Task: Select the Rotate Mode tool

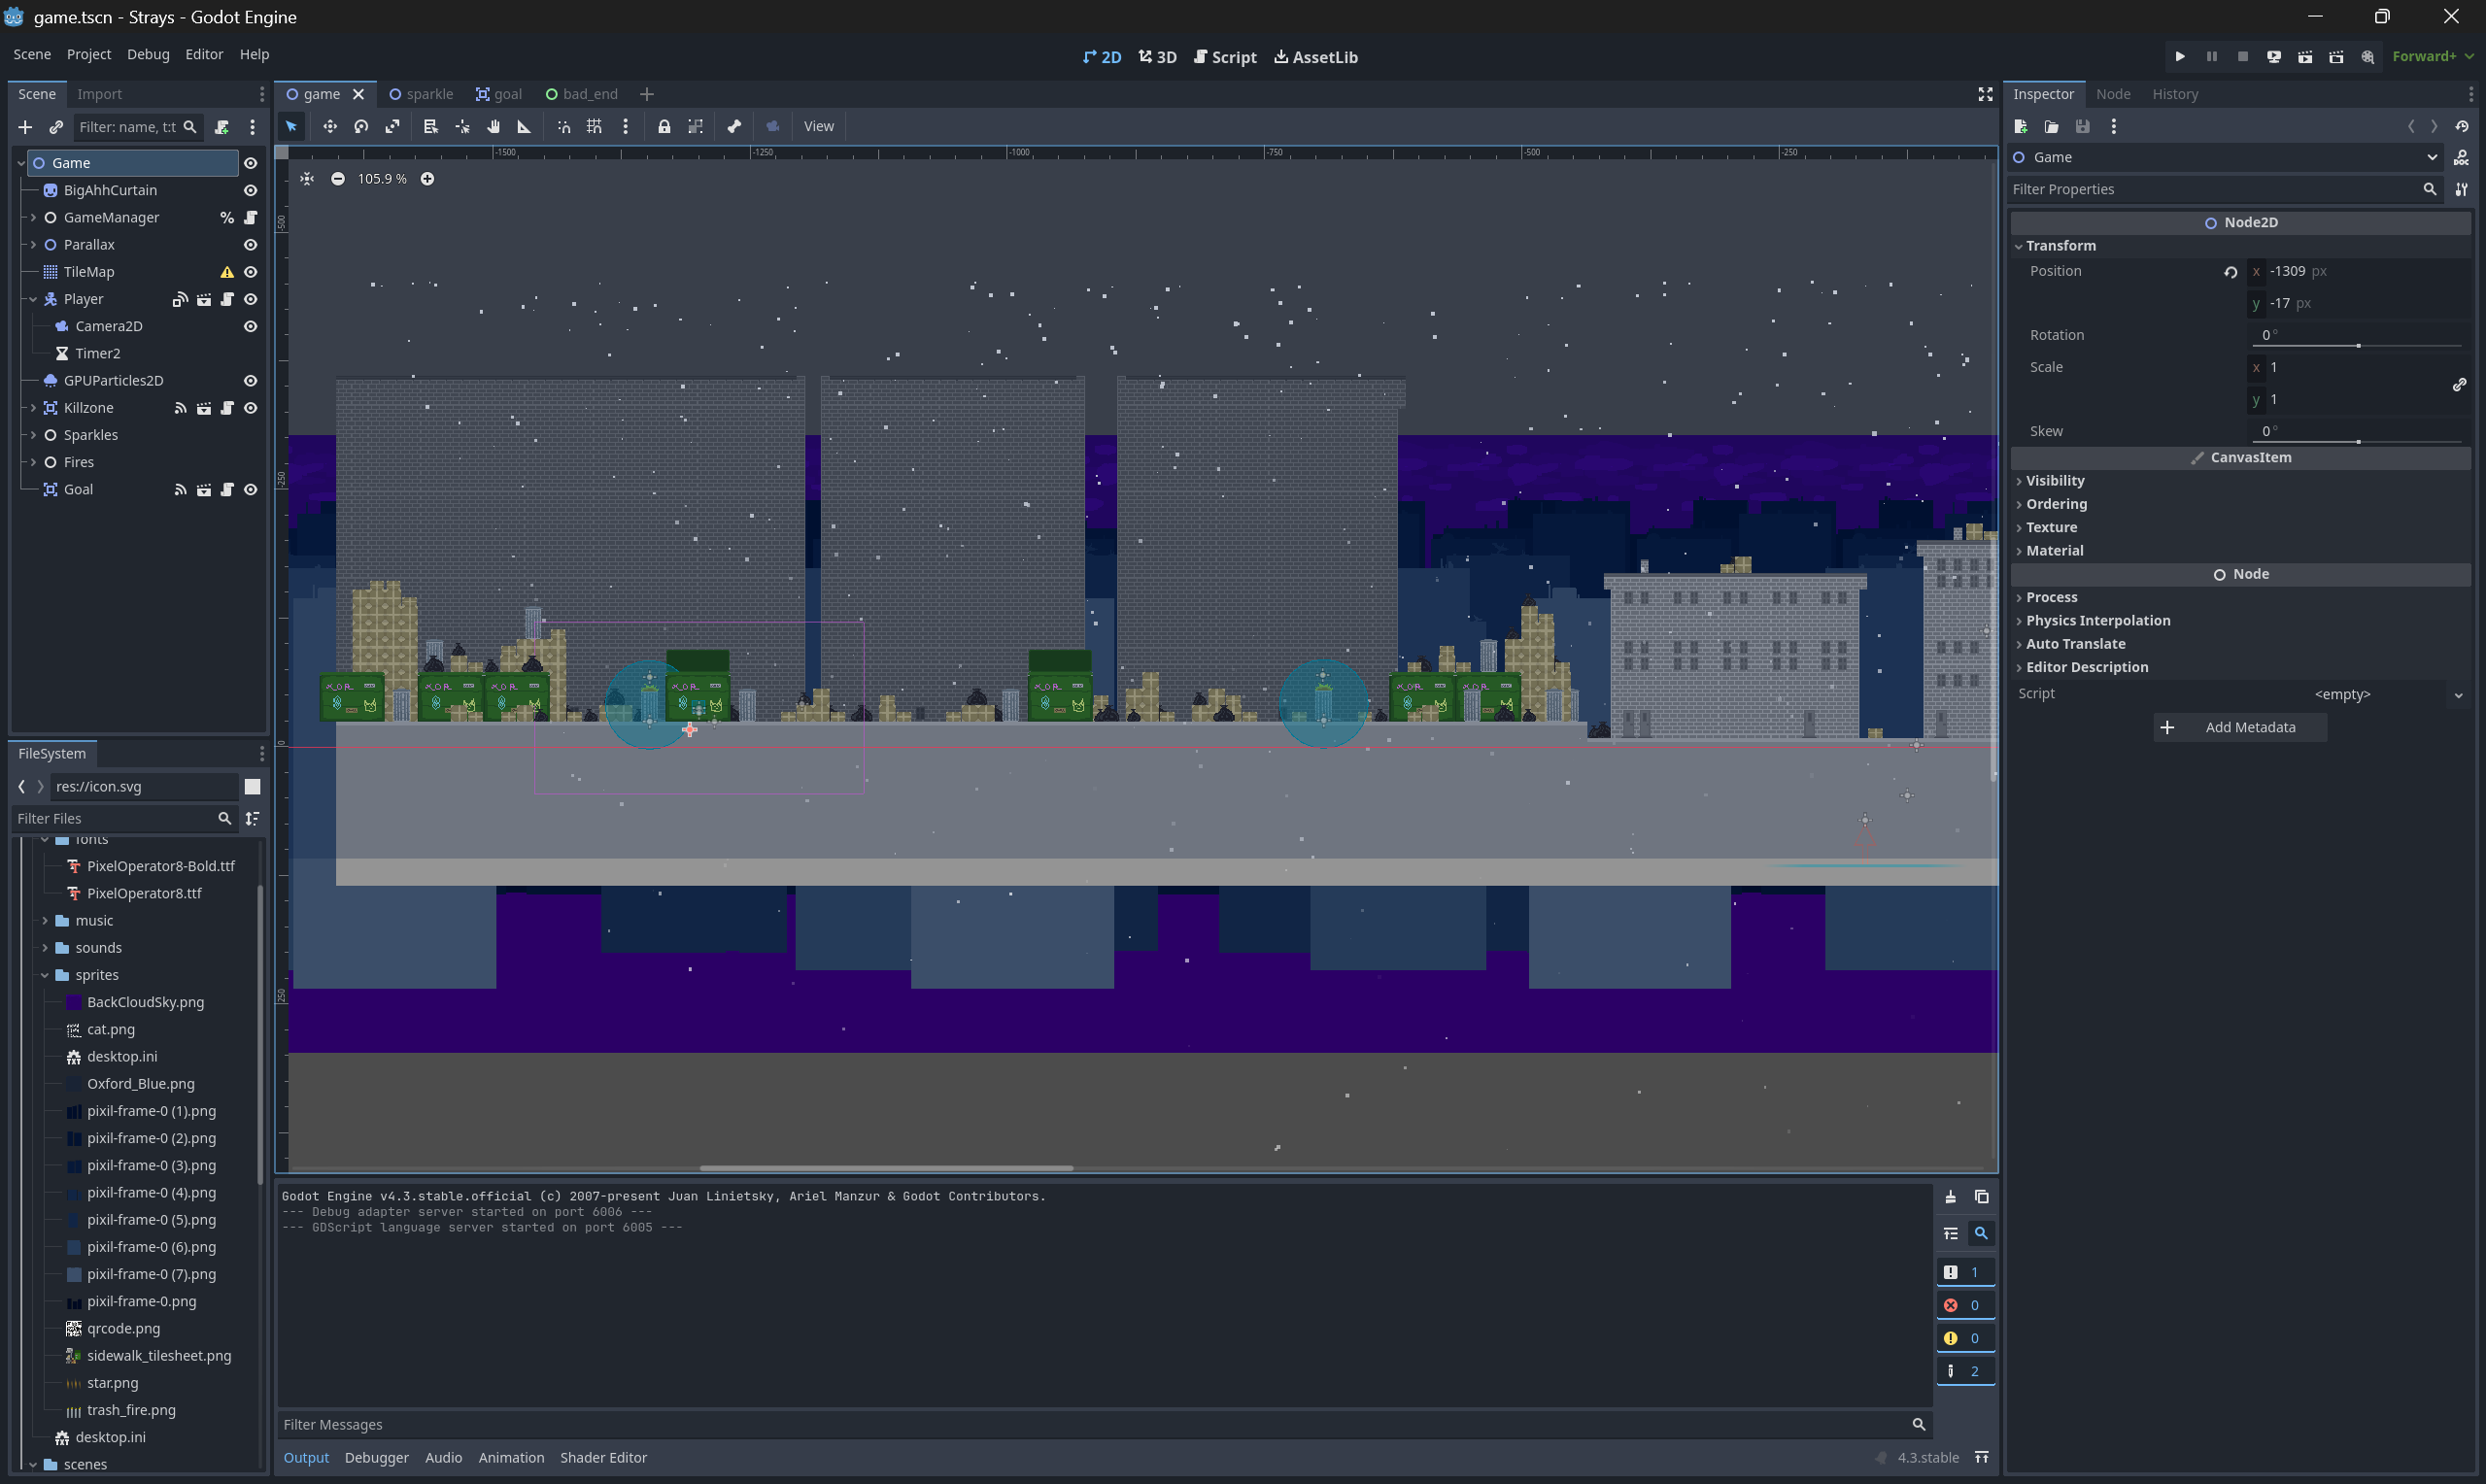Action: (361, 126)
